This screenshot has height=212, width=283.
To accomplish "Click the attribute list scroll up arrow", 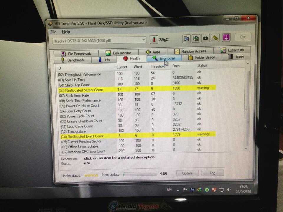I will (x=248, y=63).
